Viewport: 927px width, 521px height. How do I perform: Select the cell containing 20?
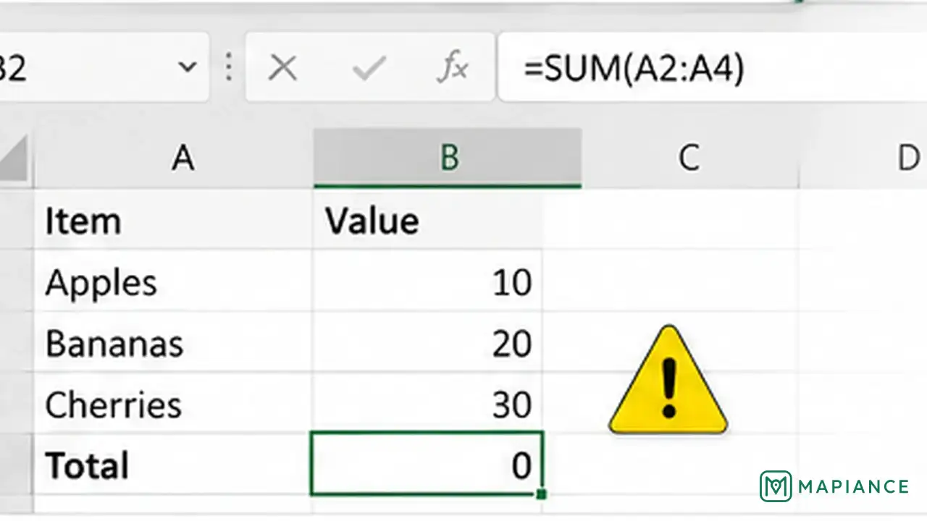[427, 343]
